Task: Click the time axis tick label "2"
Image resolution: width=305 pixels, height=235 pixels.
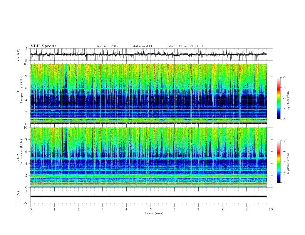Action: pyautogui.click(x=79, y=209)
